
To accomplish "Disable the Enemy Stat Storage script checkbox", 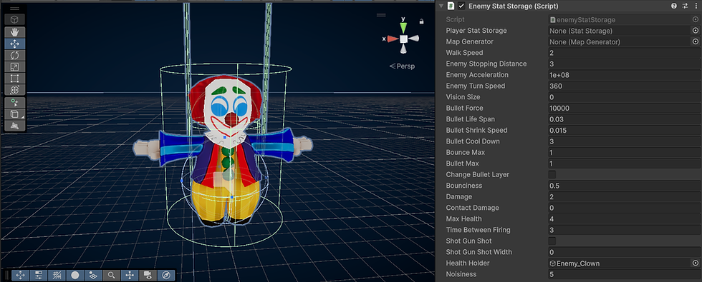I will click(x=461, y=6).
